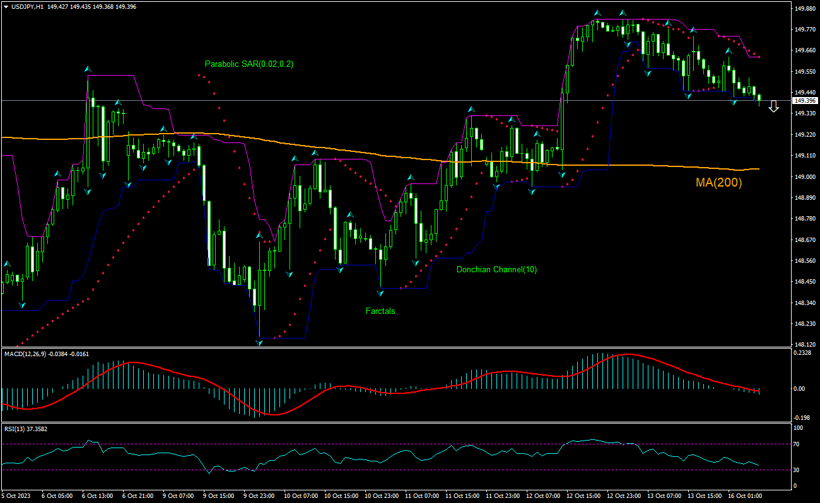Select the RSI(13) indicator label
Viewport: 820px width, 503px height.
(x=13, y=429)
